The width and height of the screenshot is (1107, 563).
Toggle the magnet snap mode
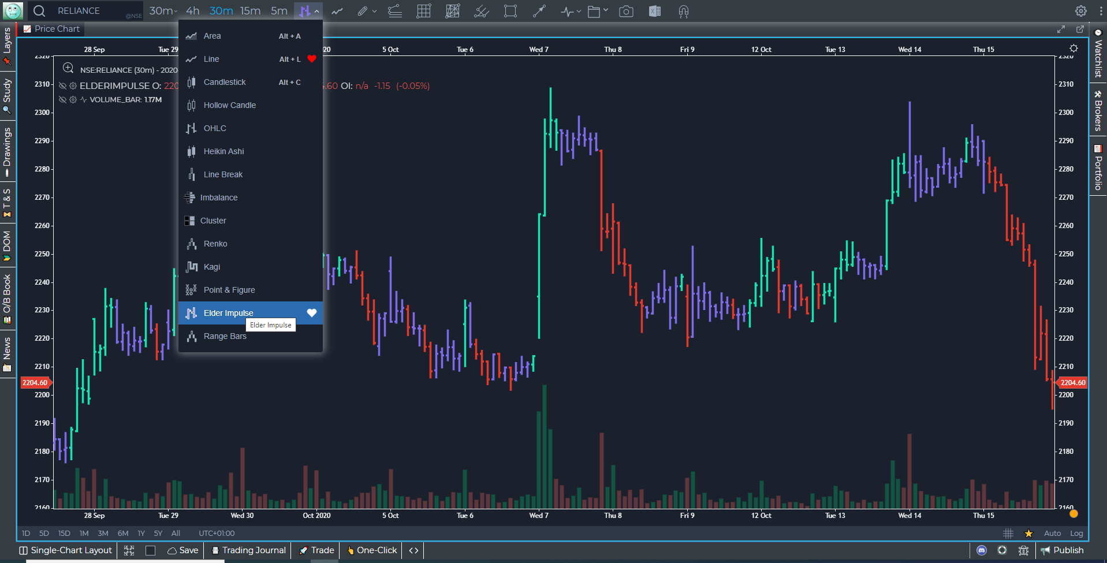(x=684, y=12)
